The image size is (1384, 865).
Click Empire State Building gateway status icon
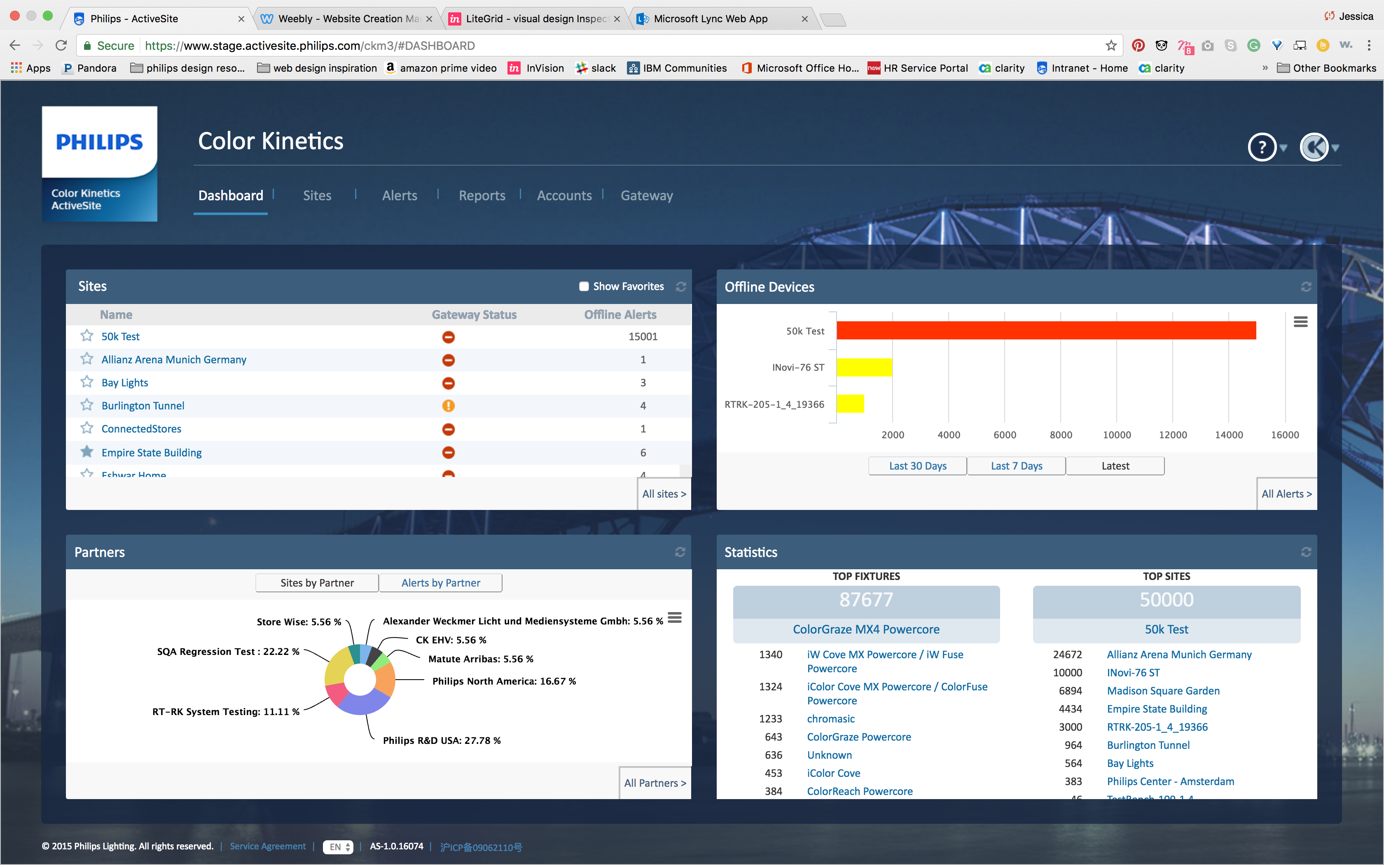tap(449, 453)
